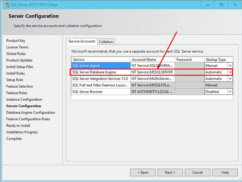Maximize the SQL Server Setup window
The height and width of the screenshot is (182, 242).
pyautogui.click(x=221, y=5)
